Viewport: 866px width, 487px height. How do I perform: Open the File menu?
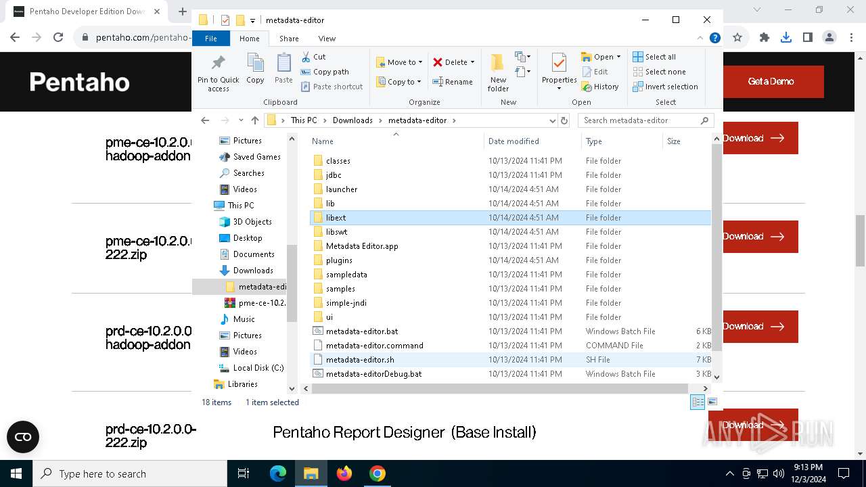[x=211, y=39]
